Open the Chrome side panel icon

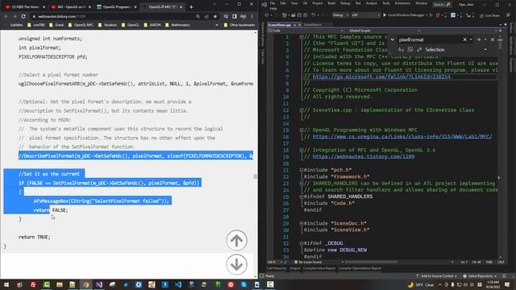point(235,16)
